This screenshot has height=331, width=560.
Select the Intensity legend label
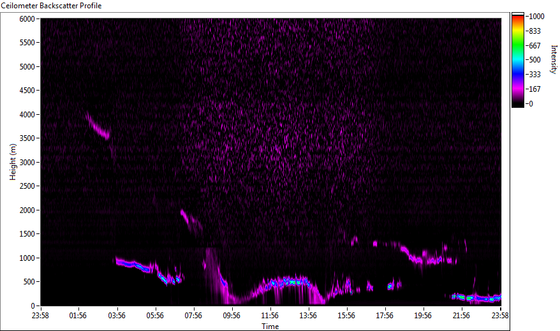(x=554, y=59)
